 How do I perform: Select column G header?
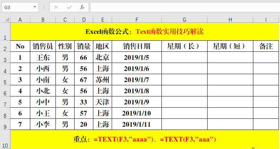point(185,19)
